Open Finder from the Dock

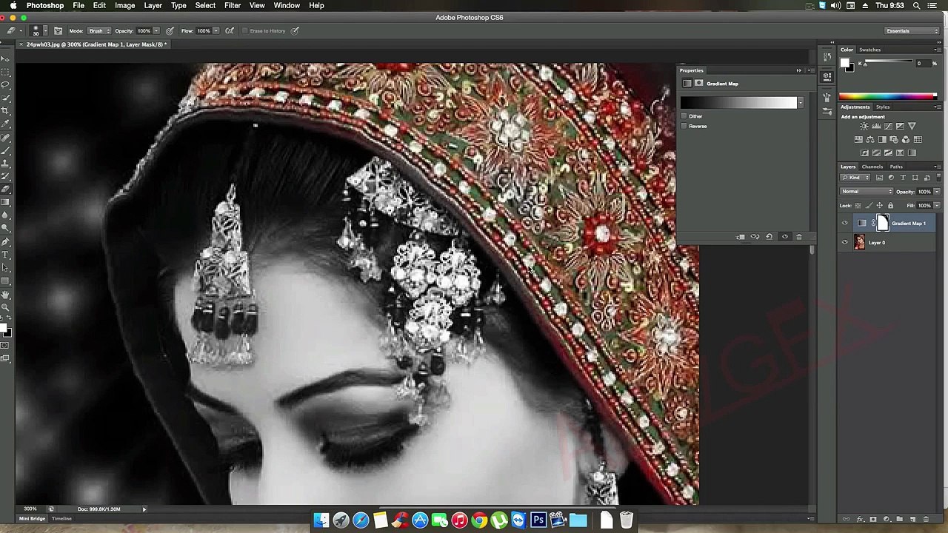pyautogui.click(x=321, y=520)
